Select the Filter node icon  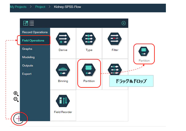(115, 39)
